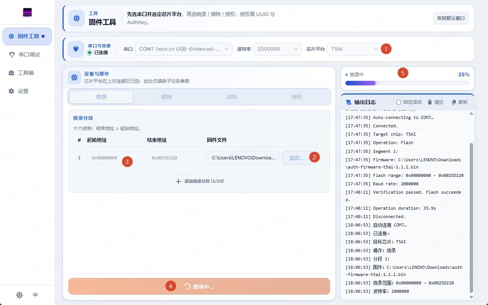Switch to the 擦除 tab

[167, 97]
